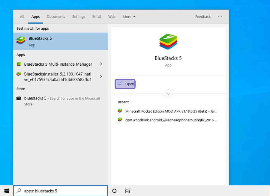
Task: Open the More filter dropdown
Action: [x=129, y=17]
